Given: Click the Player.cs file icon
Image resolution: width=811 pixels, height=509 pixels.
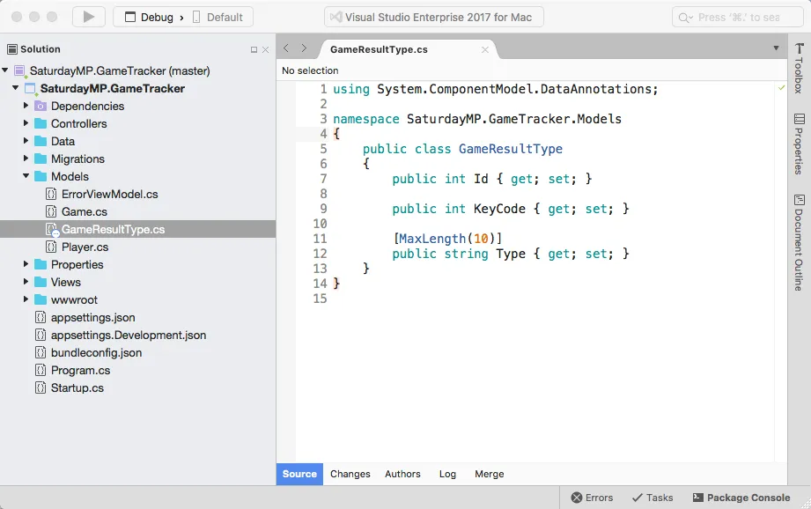Looking at the screenshot, I should point(51,247).
